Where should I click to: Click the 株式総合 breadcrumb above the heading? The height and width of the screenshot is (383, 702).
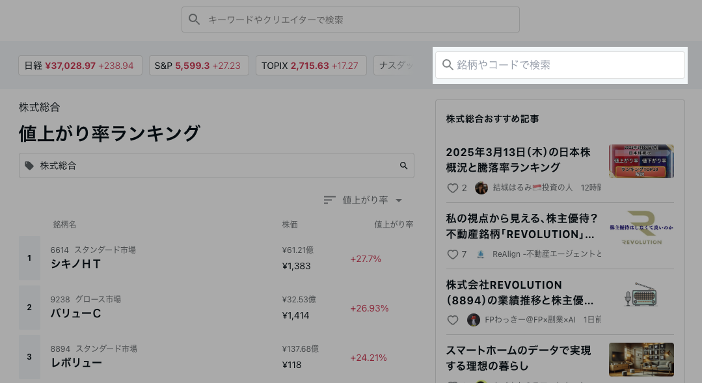(40, 107)
